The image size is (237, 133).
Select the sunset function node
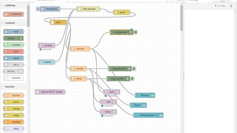pos(78,69)
